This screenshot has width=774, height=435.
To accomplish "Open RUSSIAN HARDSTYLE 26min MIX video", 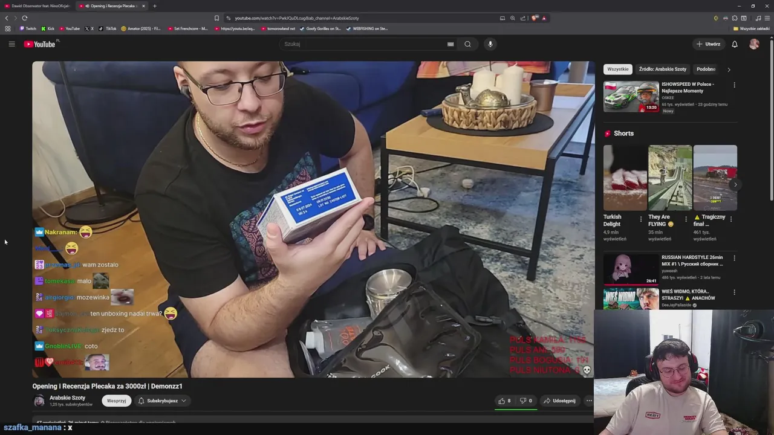I will [x=631, y=269].
